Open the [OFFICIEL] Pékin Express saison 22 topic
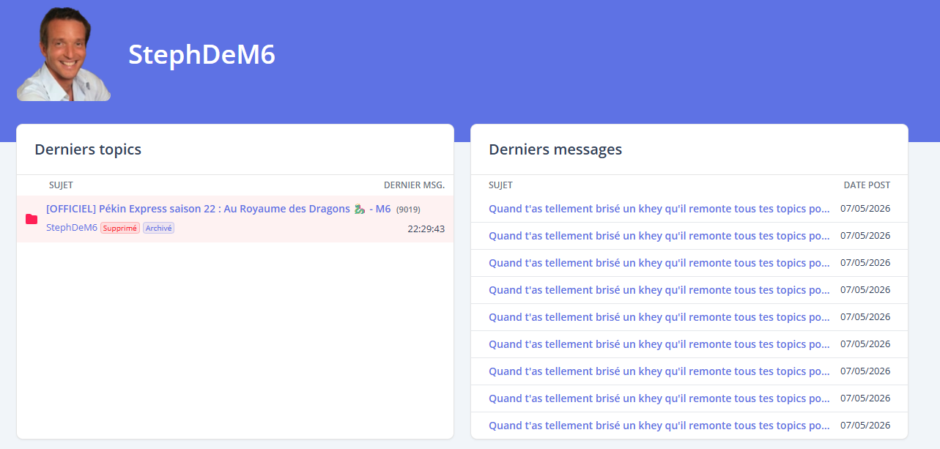This screenshot has height=449, width=940. pyautogui.click(x=218, y=209)
